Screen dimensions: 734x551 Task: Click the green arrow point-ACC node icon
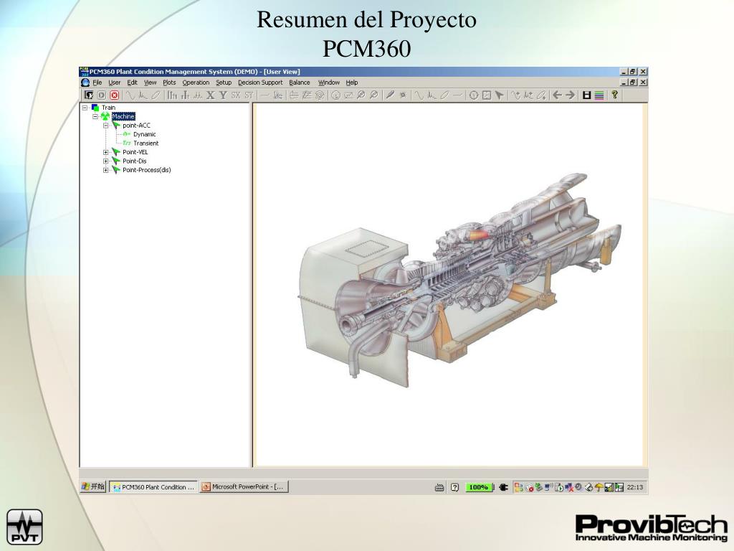click(x=116, y=125)
